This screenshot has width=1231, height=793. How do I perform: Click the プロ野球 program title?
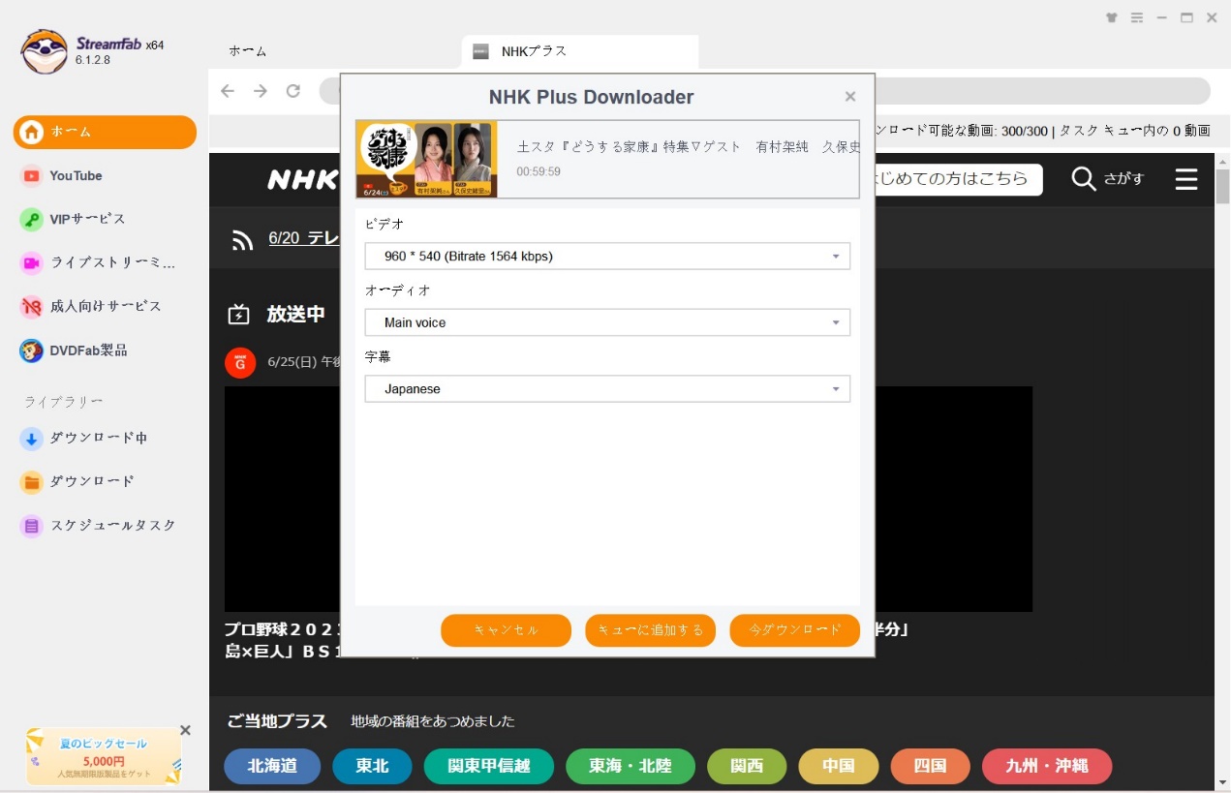point(282,640)
